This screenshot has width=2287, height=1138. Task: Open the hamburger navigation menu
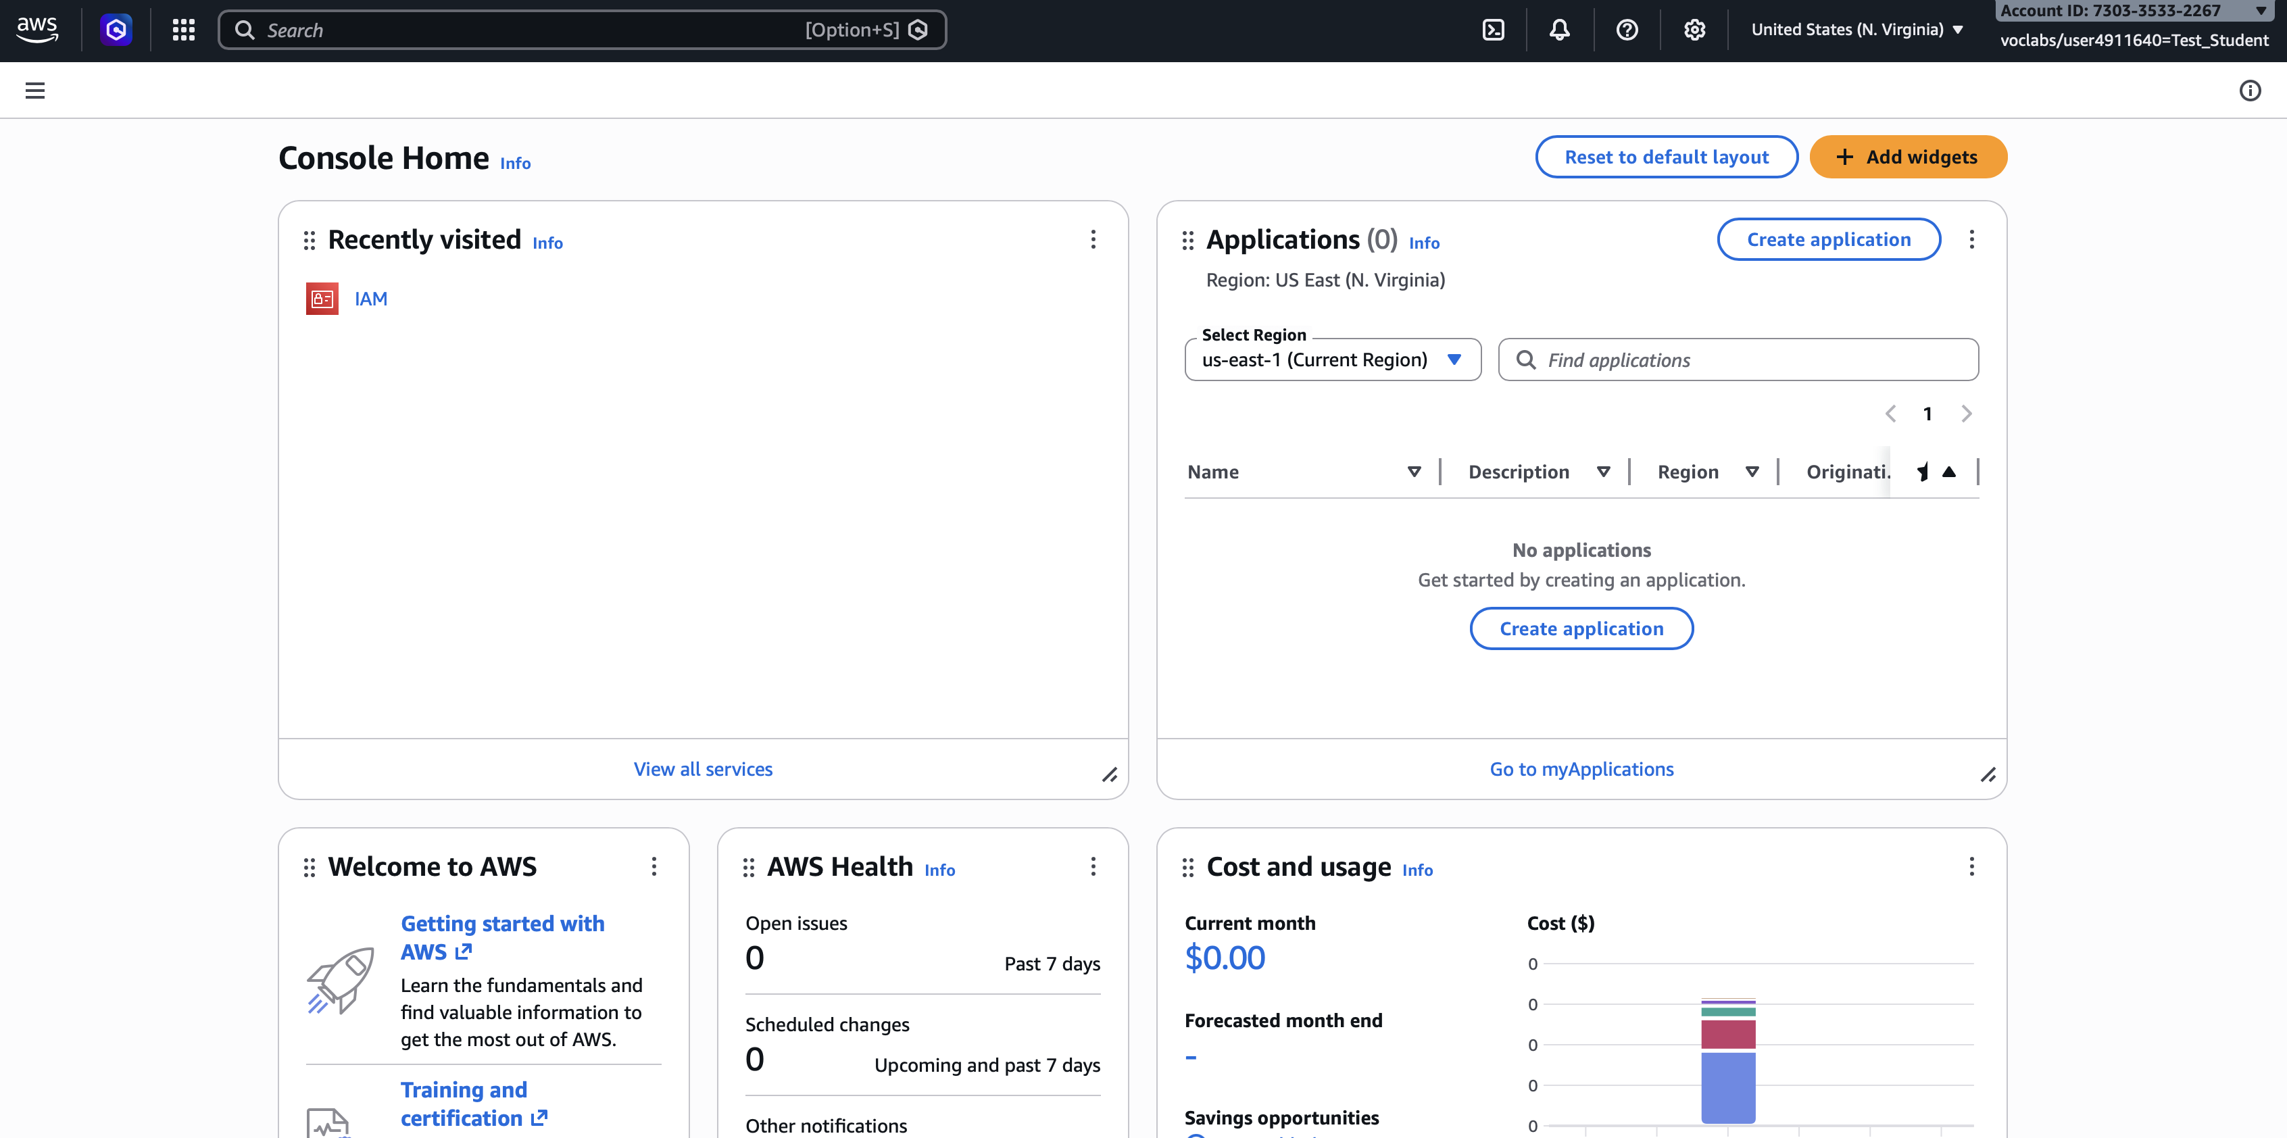[x=34, y=91]
